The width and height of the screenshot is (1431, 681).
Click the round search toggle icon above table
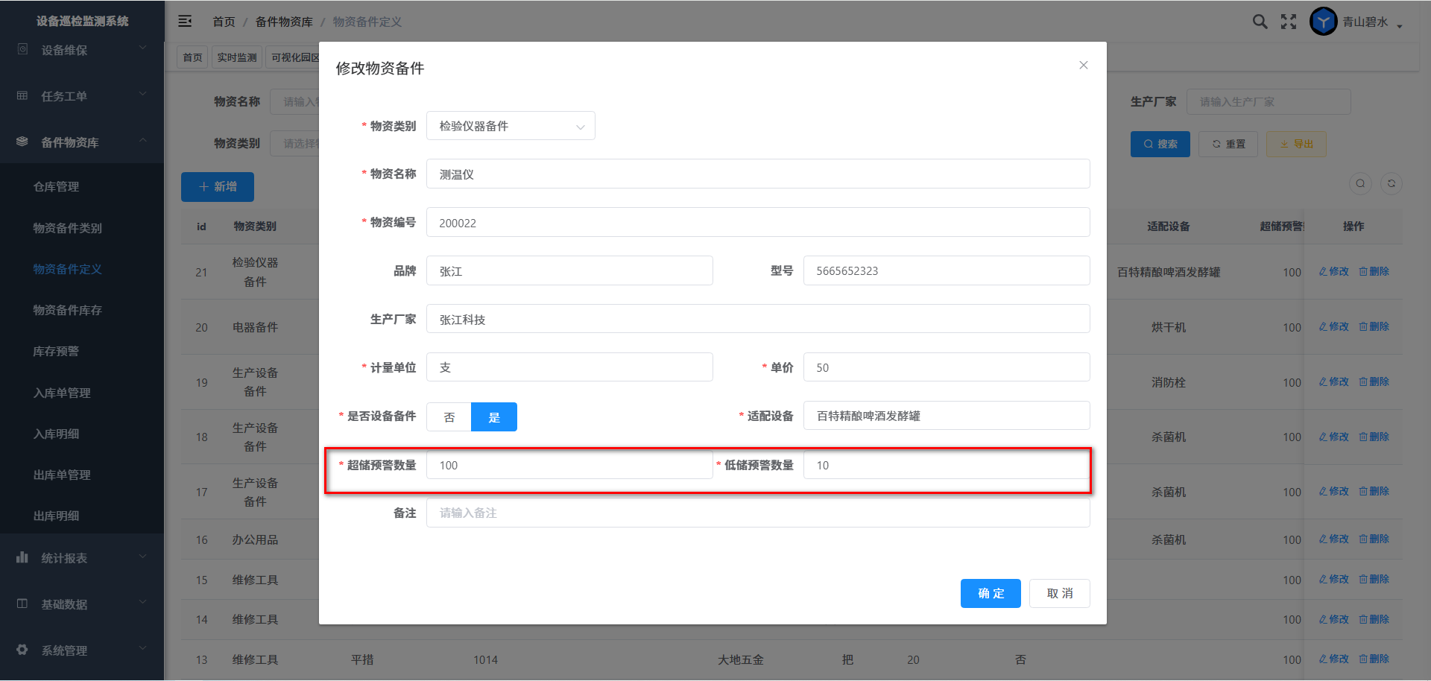tap(1360, 184)
